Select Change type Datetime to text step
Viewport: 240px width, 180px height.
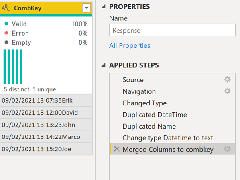coord(167,138)
